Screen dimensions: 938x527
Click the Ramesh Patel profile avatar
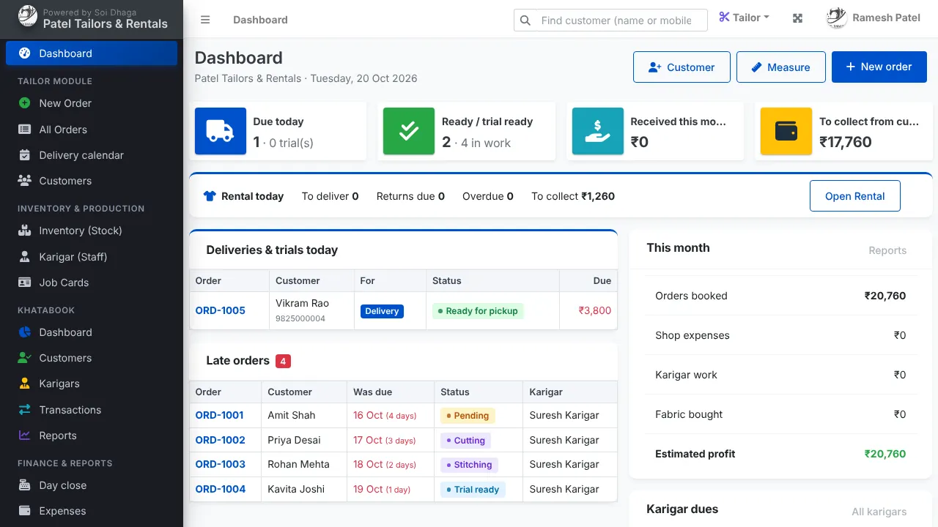click(837, 18)
